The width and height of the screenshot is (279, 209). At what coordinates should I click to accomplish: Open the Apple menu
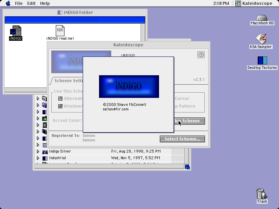tap(8, 3)
